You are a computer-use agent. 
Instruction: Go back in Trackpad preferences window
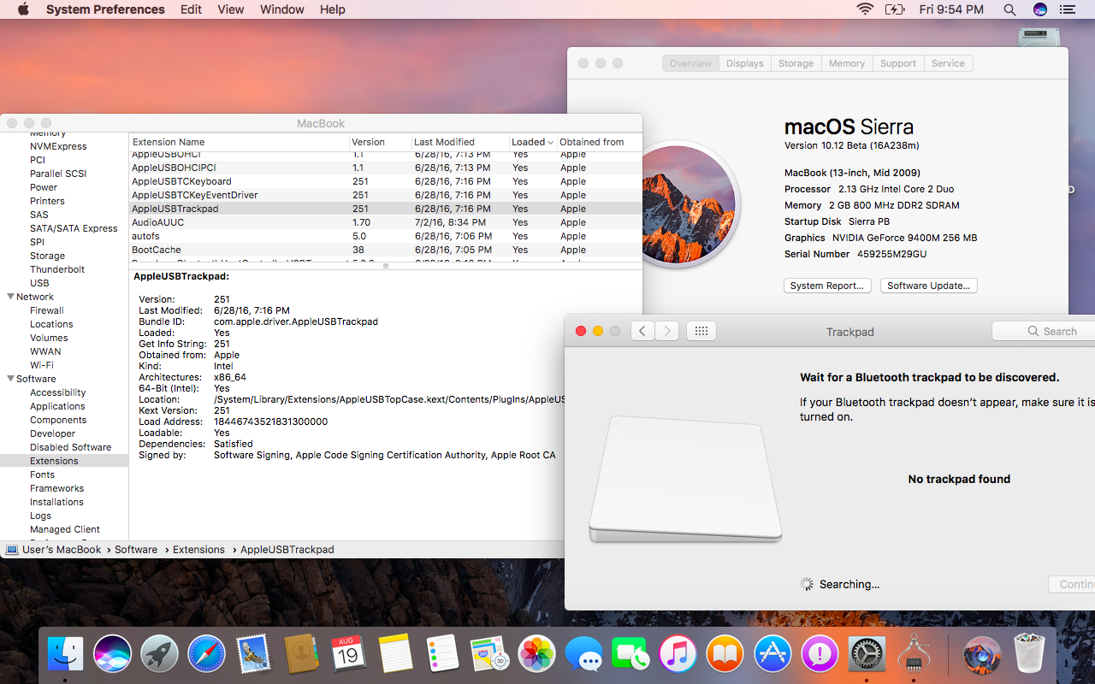[x=642, y=331]
